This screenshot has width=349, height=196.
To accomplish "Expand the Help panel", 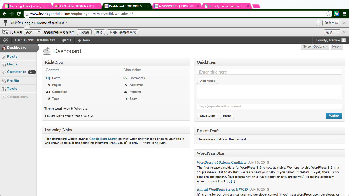I will pos(336,47).
